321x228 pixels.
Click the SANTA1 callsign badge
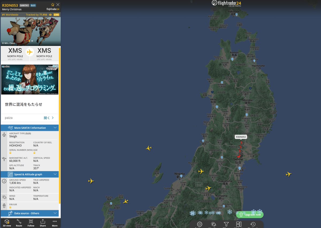point(24,5)
